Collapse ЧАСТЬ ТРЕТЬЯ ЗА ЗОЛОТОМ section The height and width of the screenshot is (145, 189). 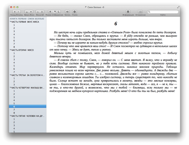coord(10,75)
